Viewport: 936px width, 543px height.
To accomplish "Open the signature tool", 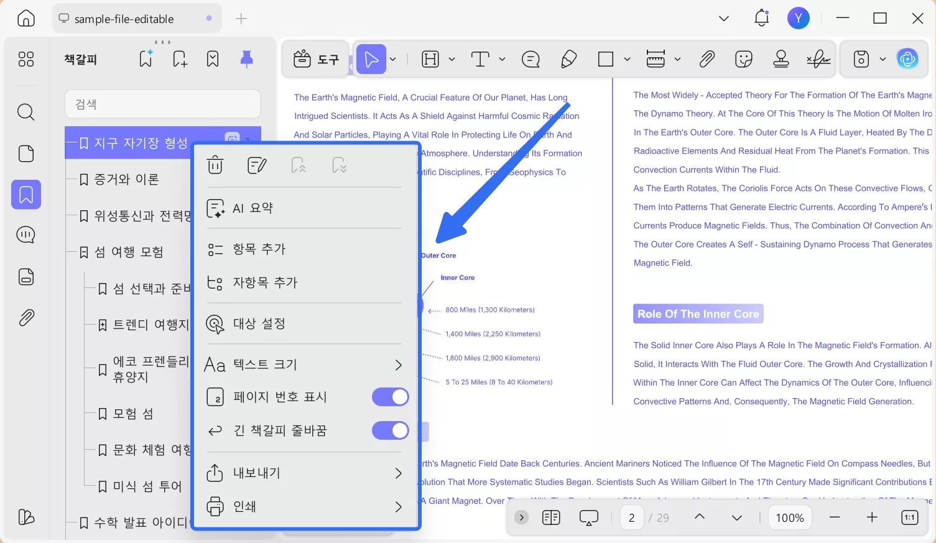I will 817,58.
